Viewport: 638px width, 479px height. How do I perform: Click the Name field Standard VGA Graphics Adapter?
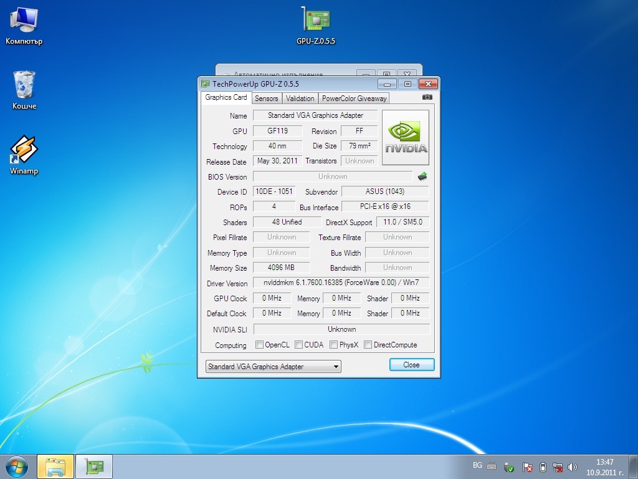[315, 115]
